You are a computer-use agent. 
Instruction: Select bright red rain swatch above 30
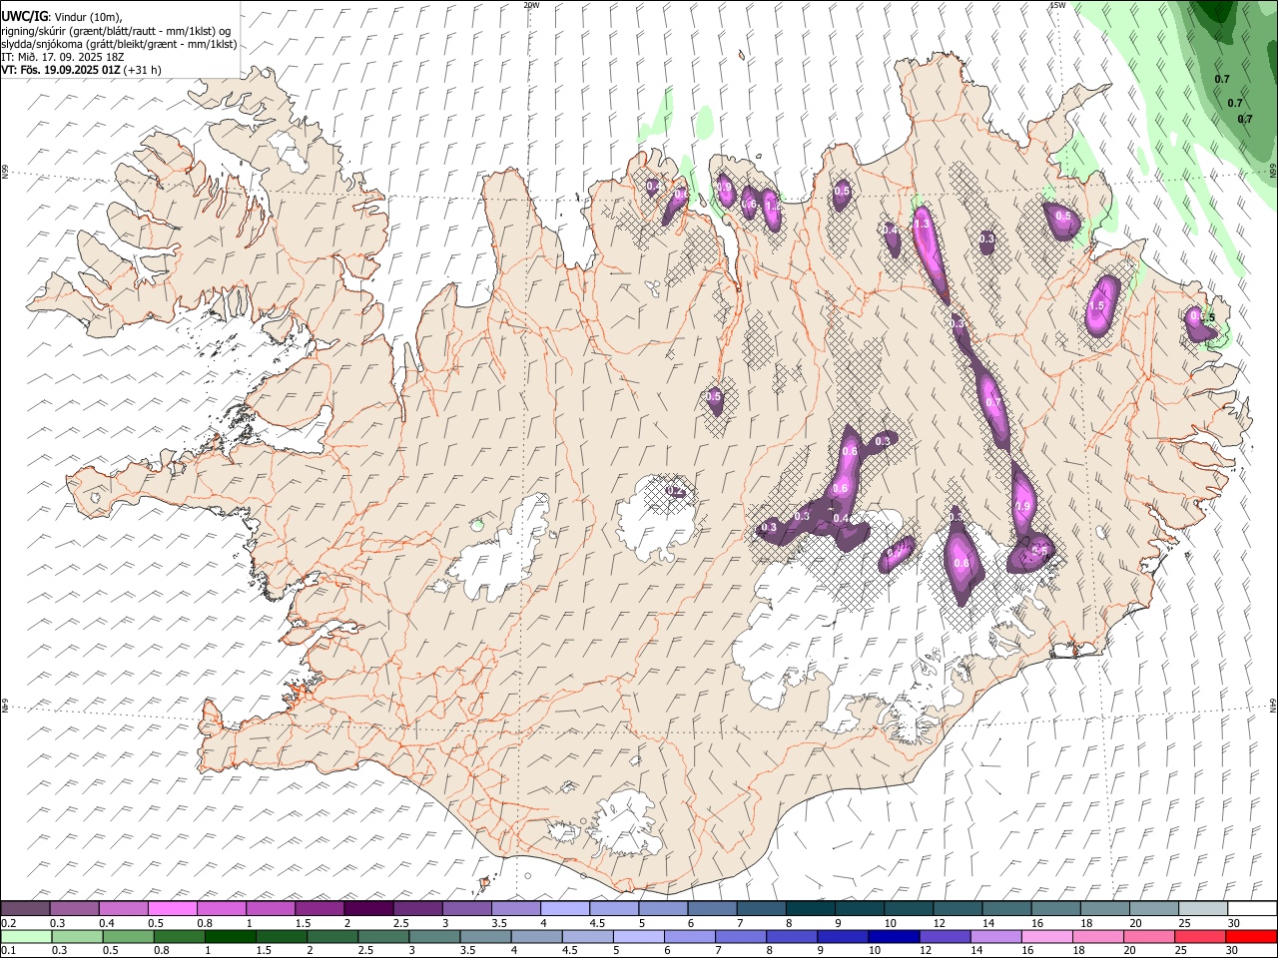(x=1251, y=936)
